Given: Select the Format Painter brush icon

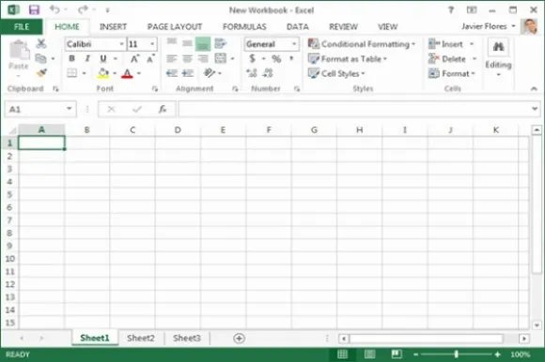Looking at the screenshot, I should pos(41,73).
